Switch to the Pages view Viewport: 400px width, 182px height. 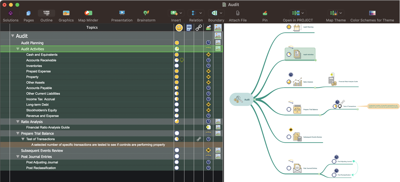28,15
